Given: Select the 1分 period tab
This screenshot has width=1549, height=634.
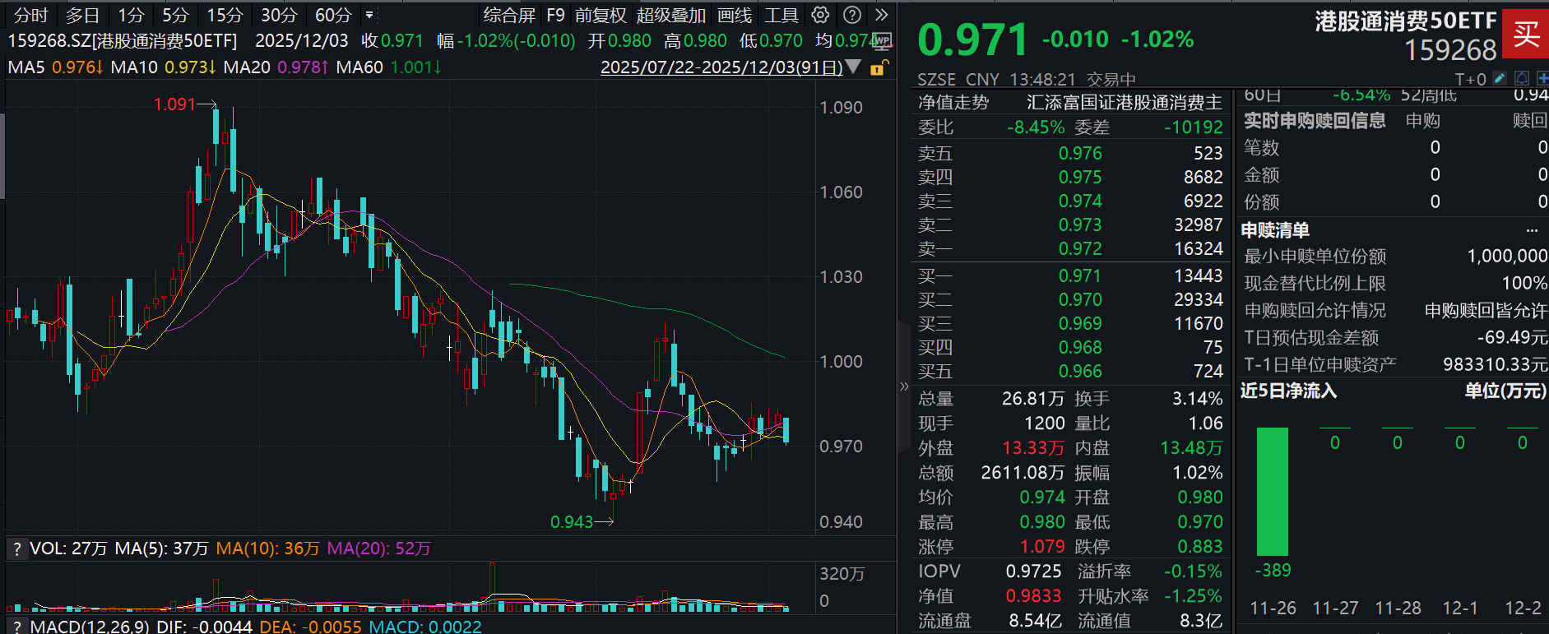Looking at the screenshot, I should (x=131, y=15).
